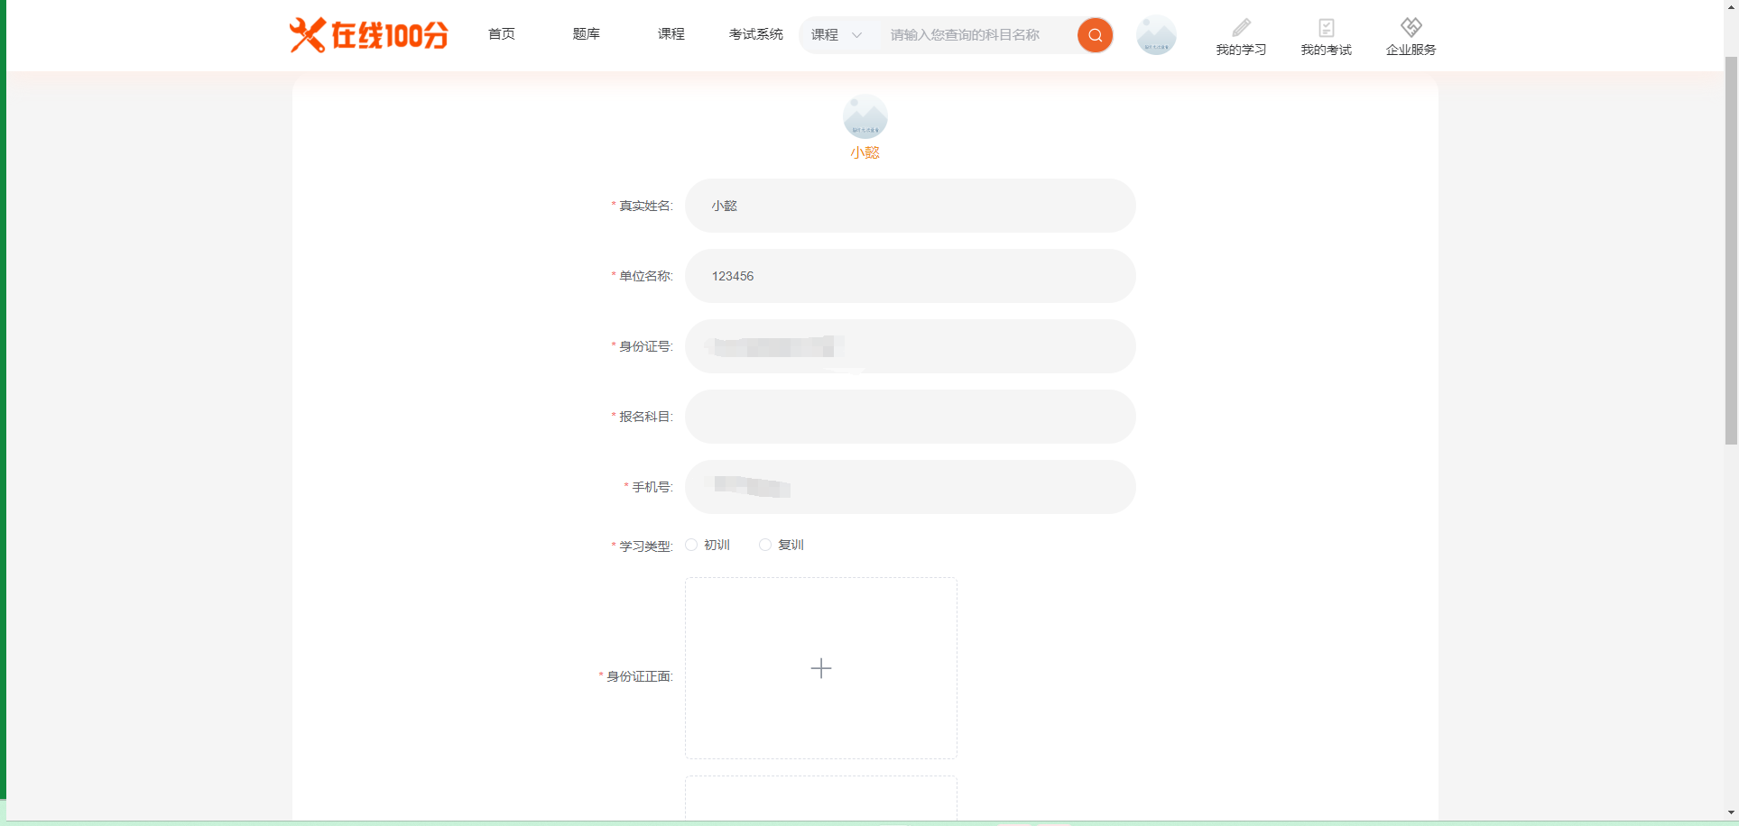Screen dimensions: 1739x826
Task: Focus the subject name search field
Action: click(976, 35)
